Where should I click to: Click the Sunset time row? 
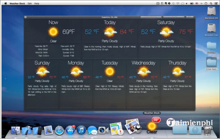[68, 56]
